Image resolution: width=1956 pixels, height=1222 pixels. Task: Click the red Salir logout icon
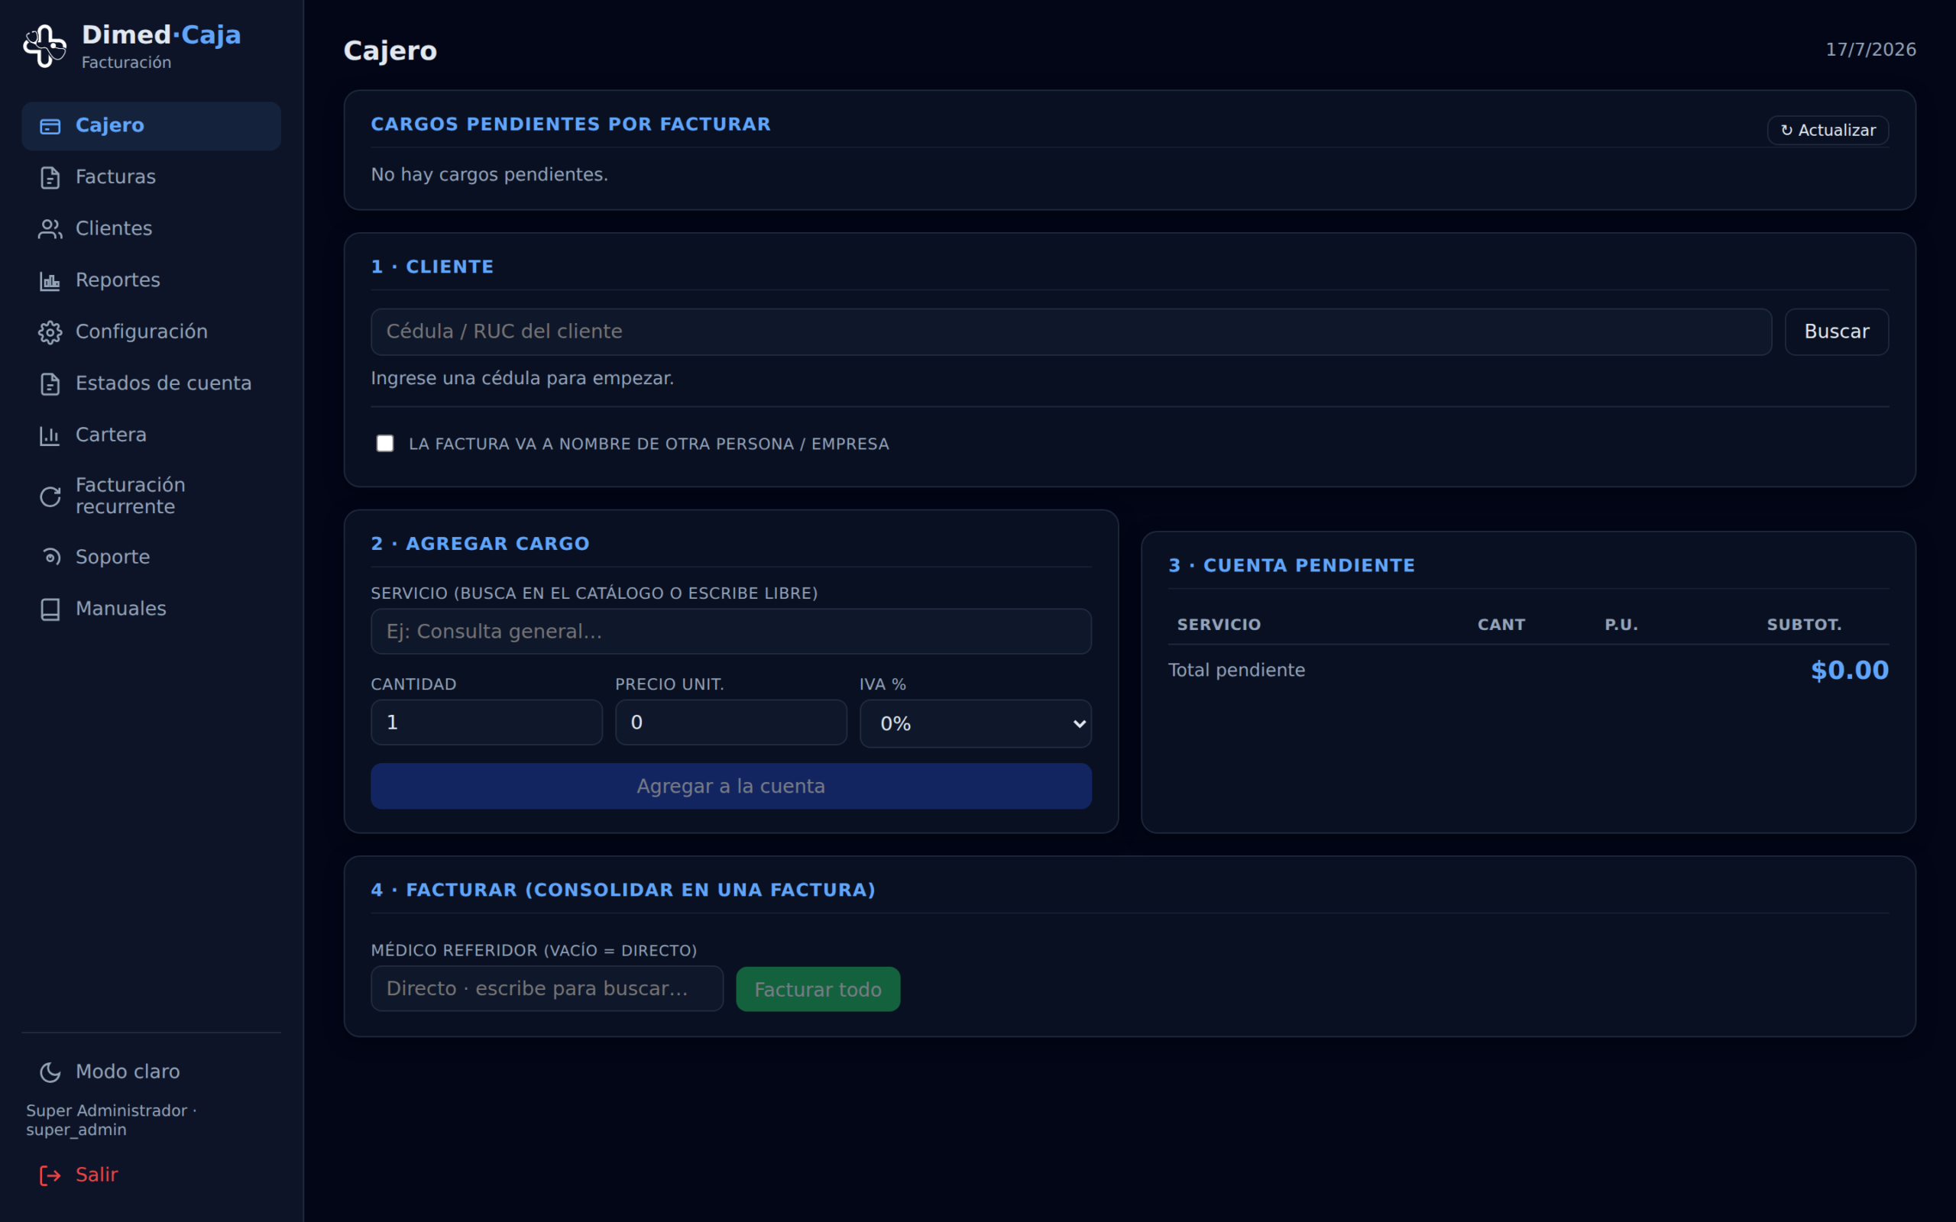(50, 1175)
